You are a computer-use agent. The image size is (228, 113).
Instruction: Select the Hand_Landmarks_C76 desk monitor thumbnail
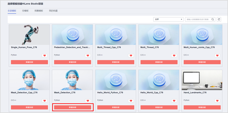click(x=202, y=80)
